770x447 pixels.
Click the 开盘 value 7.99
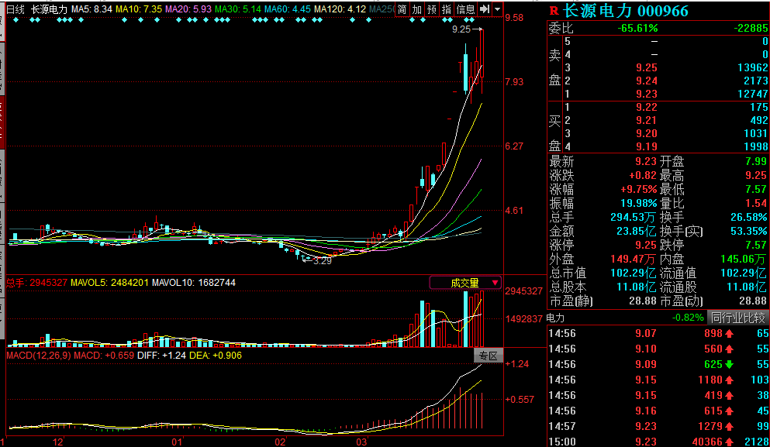[756, 161]
